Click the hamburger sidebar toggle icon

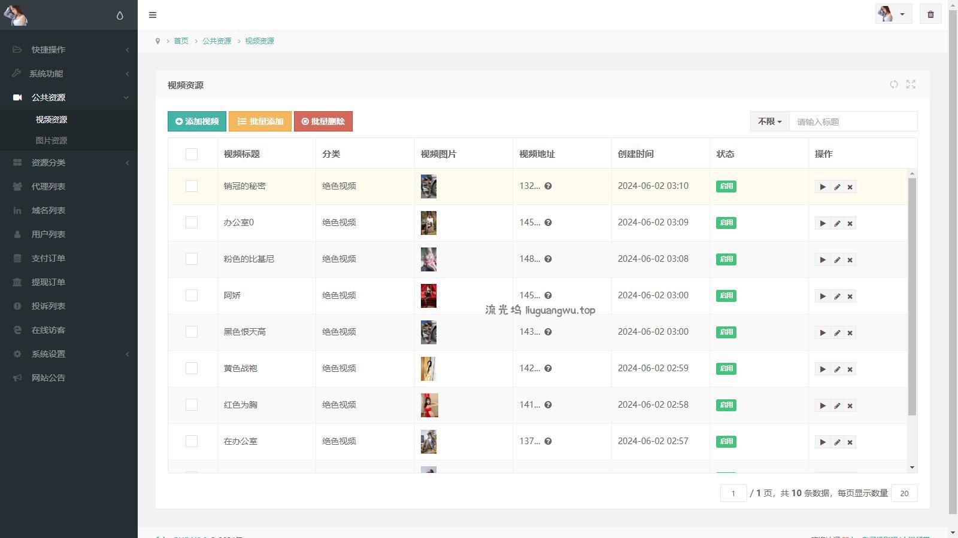153,15
